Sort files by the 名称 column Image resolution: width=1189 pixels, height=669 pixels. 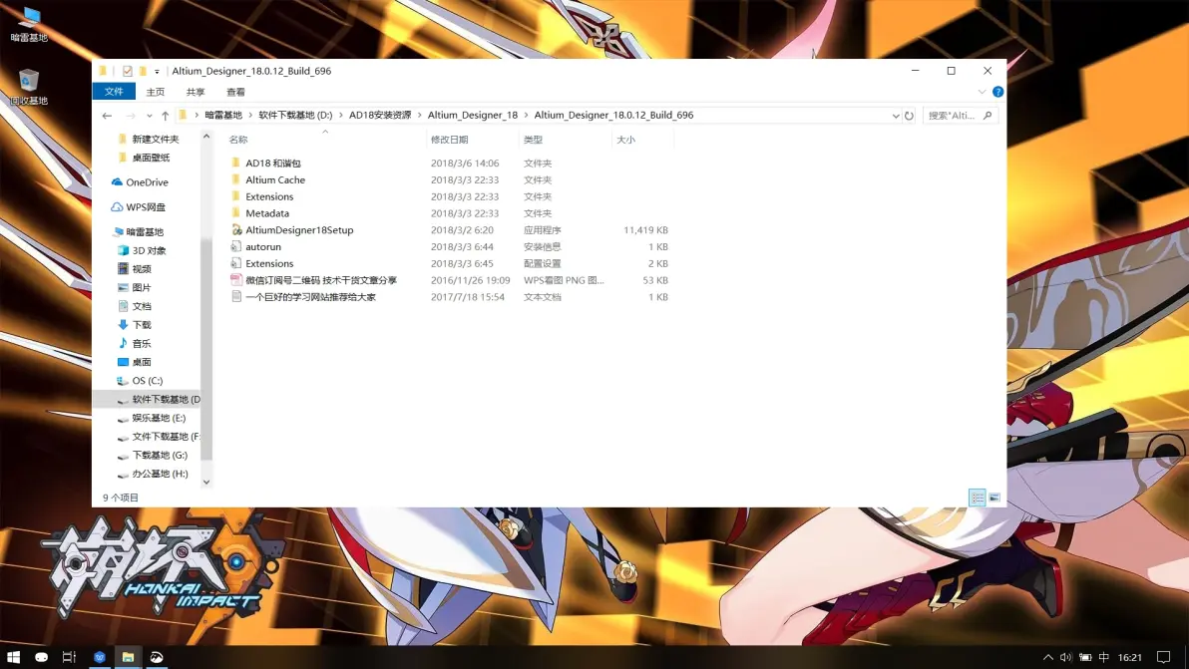click(238, 140)
